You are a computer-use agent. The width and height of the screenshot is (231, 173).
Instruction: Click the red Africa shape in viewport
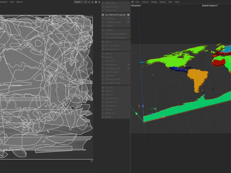coord(218,62)
